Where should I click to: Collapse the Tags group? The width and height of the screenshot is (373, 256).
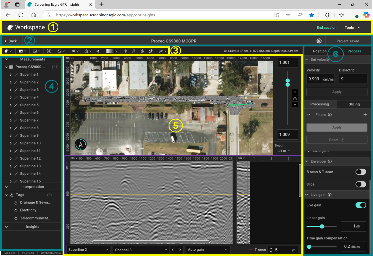[x=6, y=195]
